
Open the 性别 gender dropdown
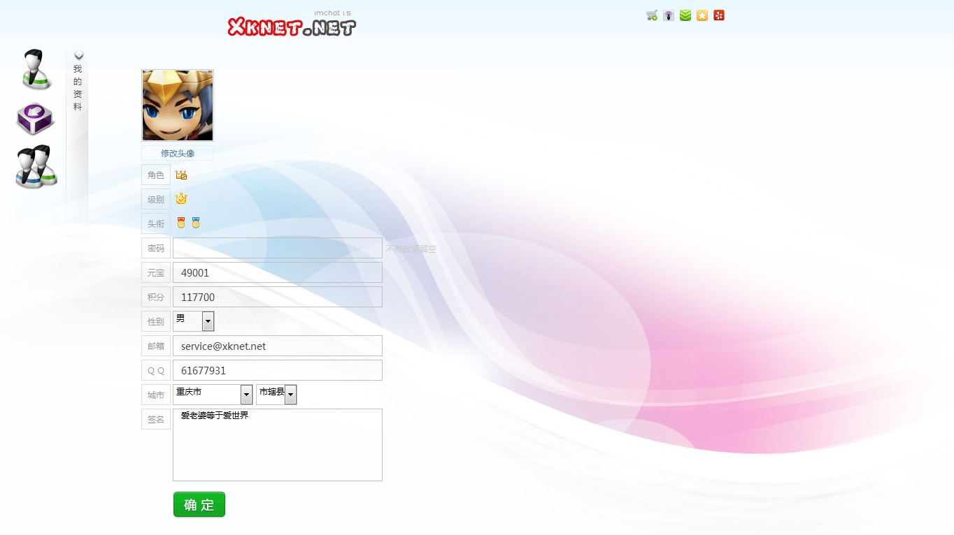click(208, 321)
